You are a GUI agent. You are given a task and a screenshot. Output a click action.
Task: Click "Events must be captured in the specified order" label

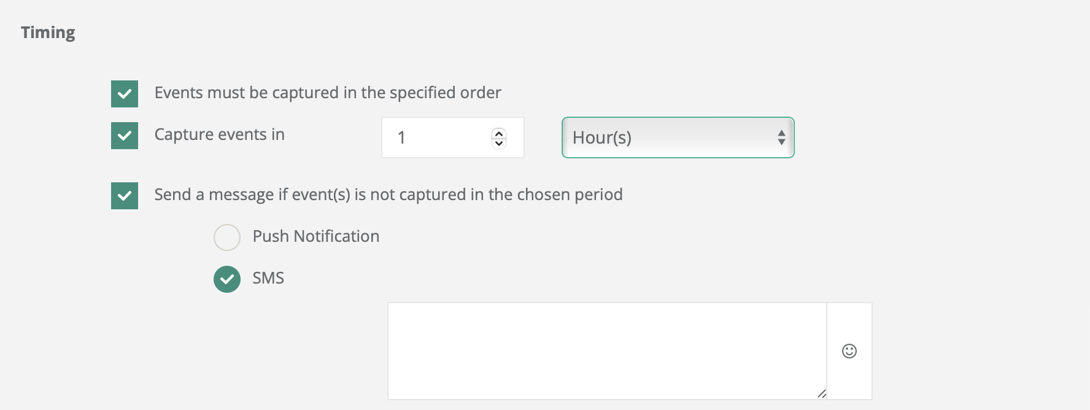click(x=328, y=93)
